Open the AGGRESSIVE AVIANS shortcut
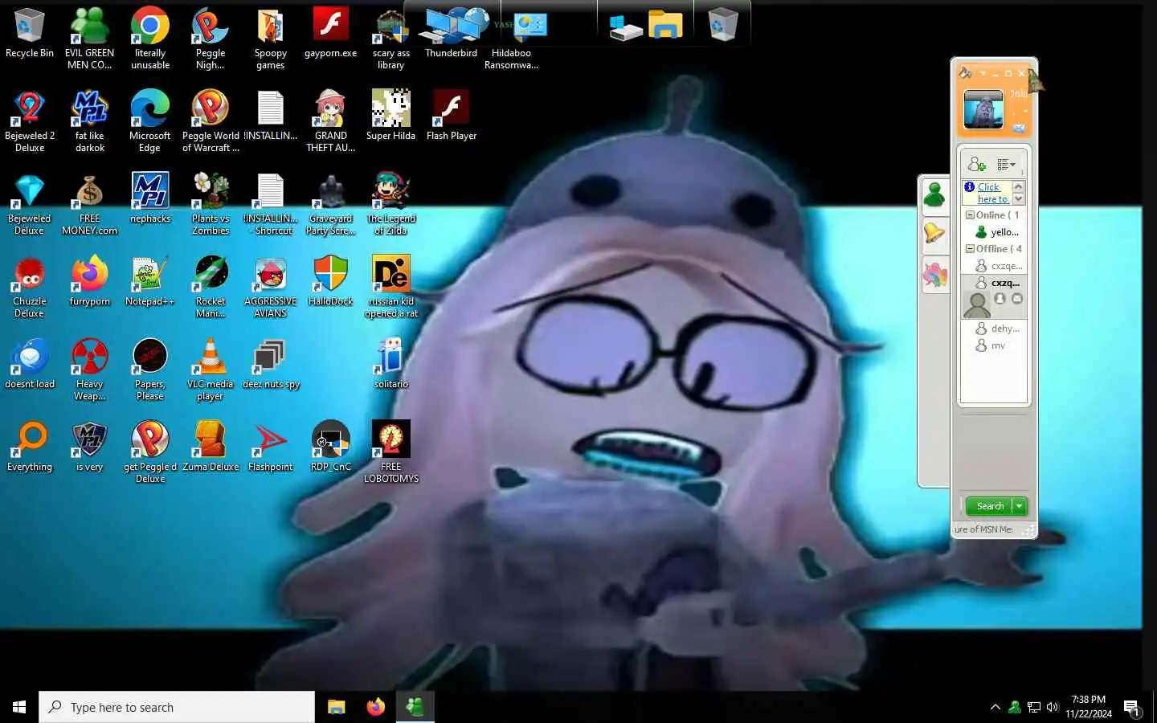 (271, 287)
